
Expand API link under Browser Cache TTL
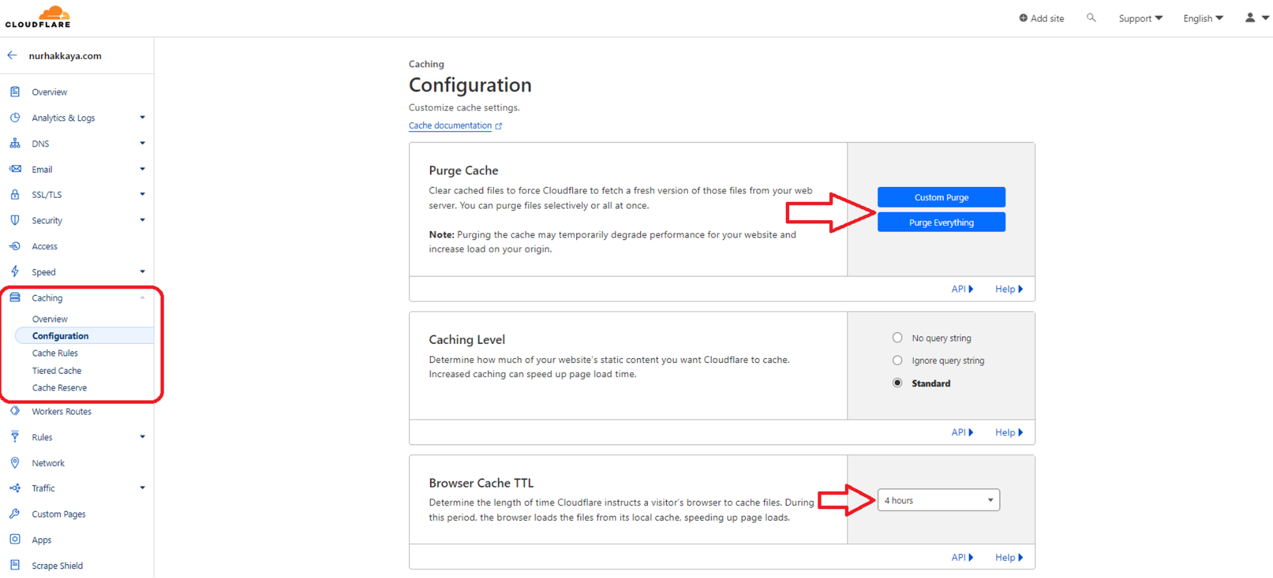point(962,557)
